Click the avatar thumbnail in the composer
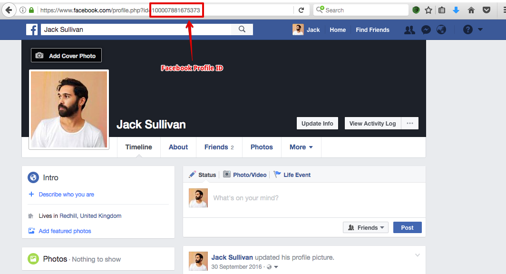 click(198, 198)
